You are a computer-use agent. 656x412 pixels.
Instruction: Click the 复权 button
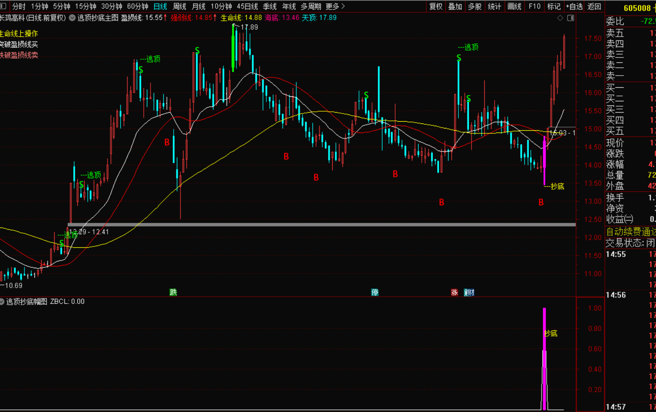[x=436, y=6]
